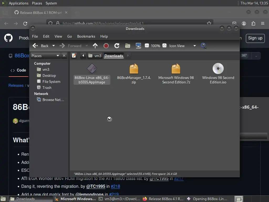
Task: Toggle the text location entry pencil icon
Action: tap(74, 55)
